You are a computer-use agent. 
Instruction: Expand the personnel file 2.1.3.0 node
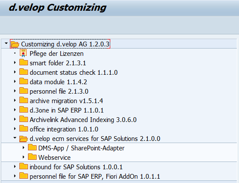(x=15, y=91)
